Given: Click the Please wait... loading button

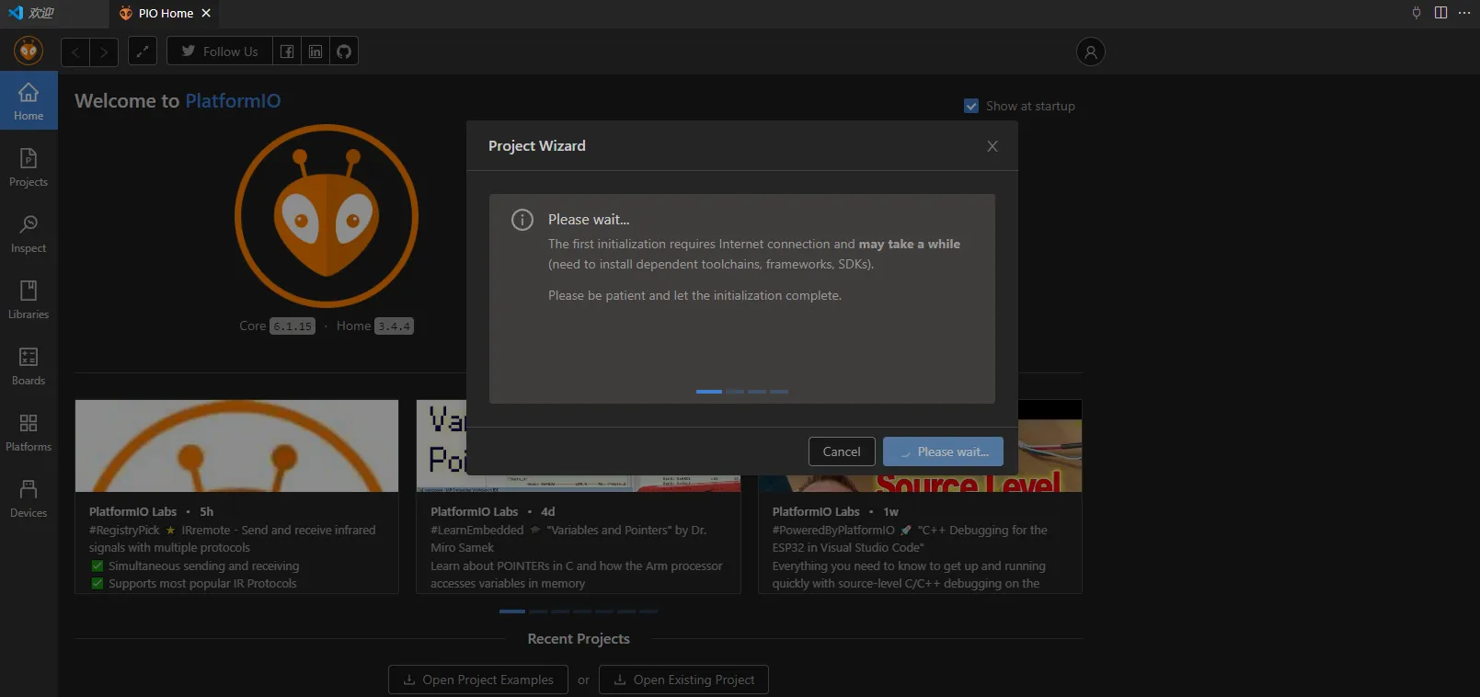Looking at the screenshot, I should point(943,451).
